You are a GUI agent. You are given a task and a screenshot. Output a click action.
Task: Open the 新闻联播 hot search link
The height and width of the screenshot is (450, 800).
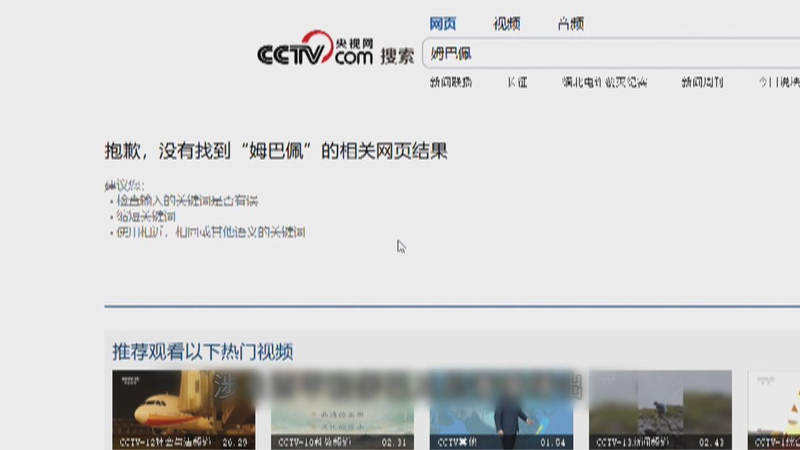(451, 83)
